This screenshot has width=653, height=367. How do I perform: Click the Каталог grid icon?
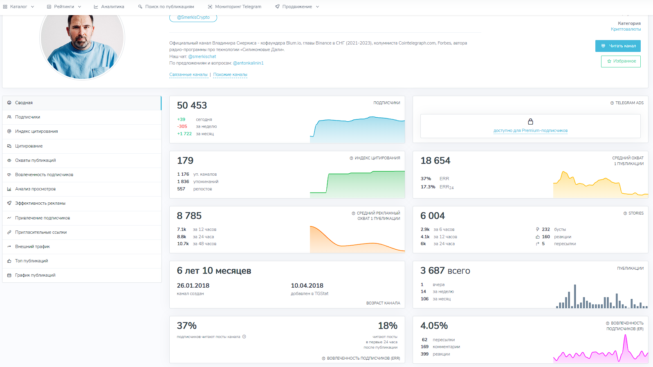click(x=5, y=7)
